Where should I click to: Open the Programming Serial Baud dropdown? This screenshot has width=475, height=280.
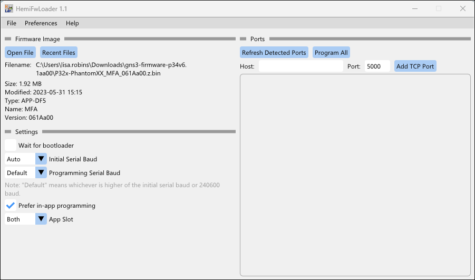click(26, 173)
